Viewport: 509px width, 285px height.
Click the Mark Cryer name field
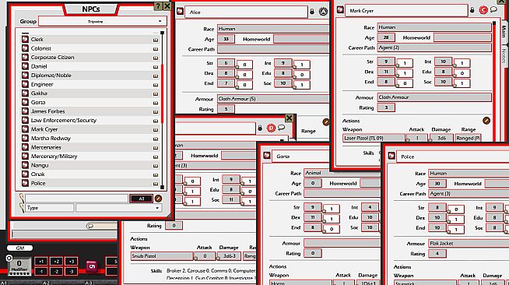406,11
